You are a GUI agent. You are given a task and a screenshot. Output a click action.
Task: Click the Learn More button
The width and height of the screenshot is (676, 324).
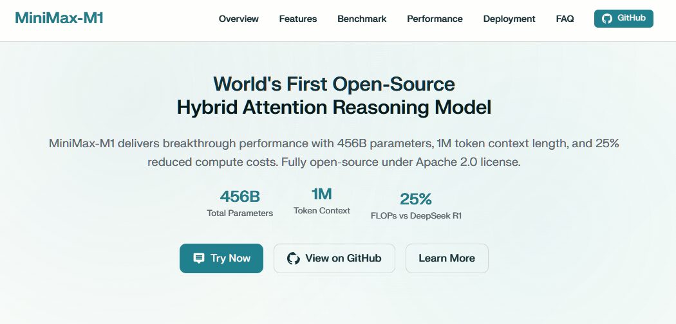447,258
